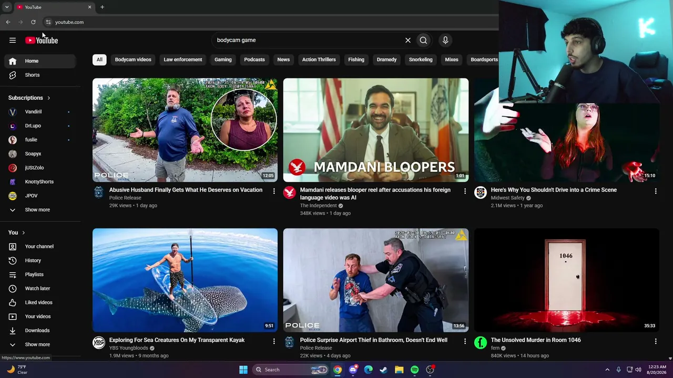Filter by Gaming chip
Viewport: 673px width, 378px height.
pos(223,60)
